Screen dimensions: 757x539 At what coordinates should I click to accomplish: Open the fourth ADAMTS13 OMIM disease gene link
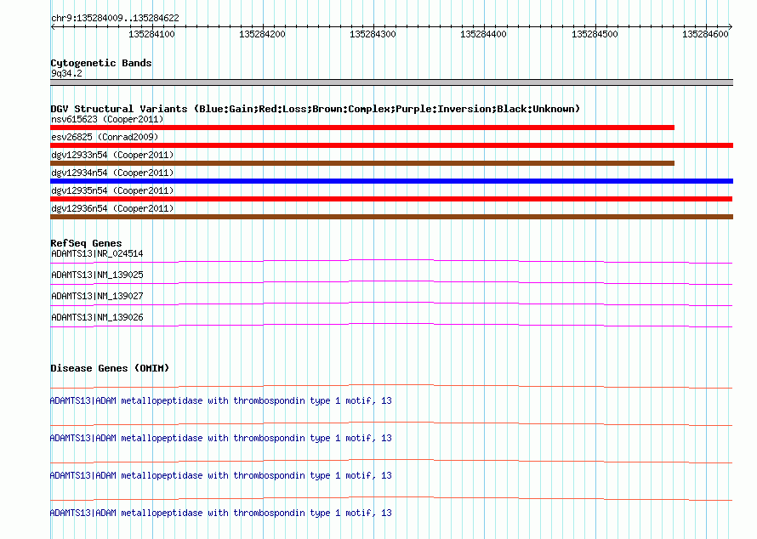(220, 513)
